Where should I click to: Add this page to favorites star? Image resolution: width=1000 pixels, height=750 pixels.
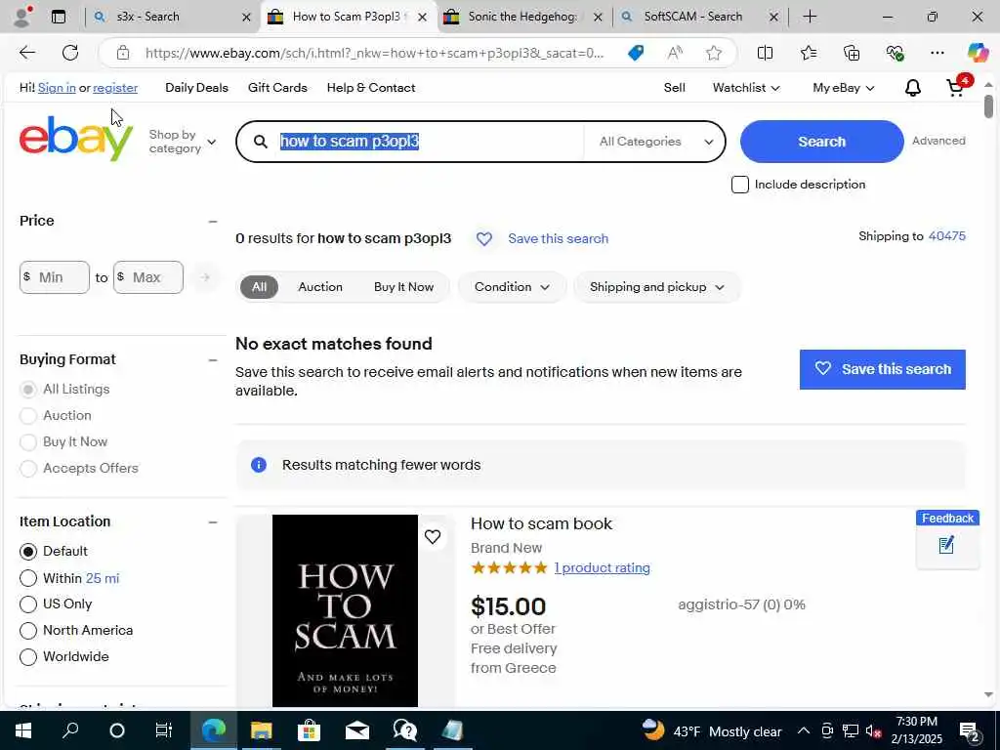pyautogui.click(x=714, y=53)
